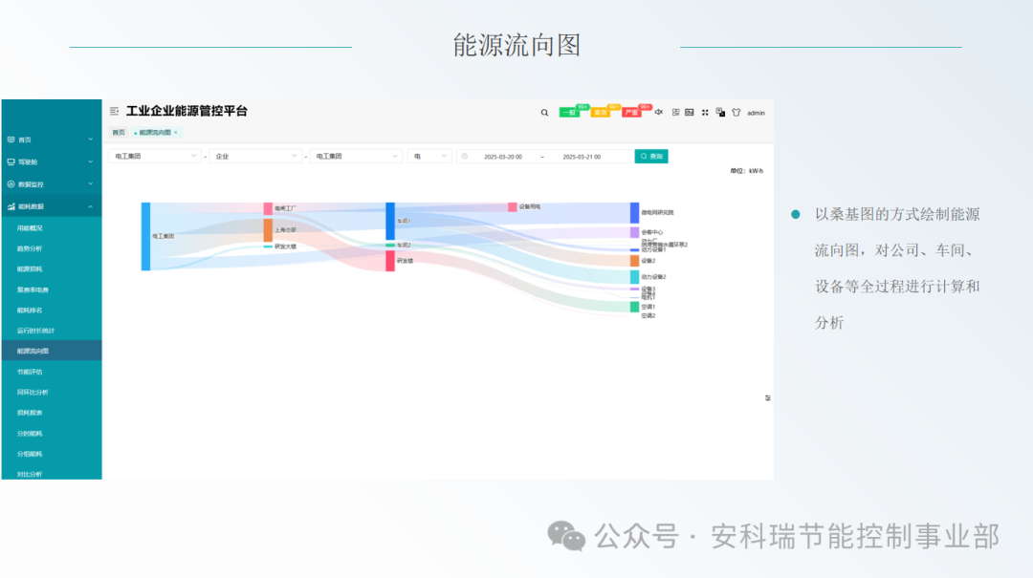
Task: Switch to the 首页 page tab
Action: coord(119,133)
